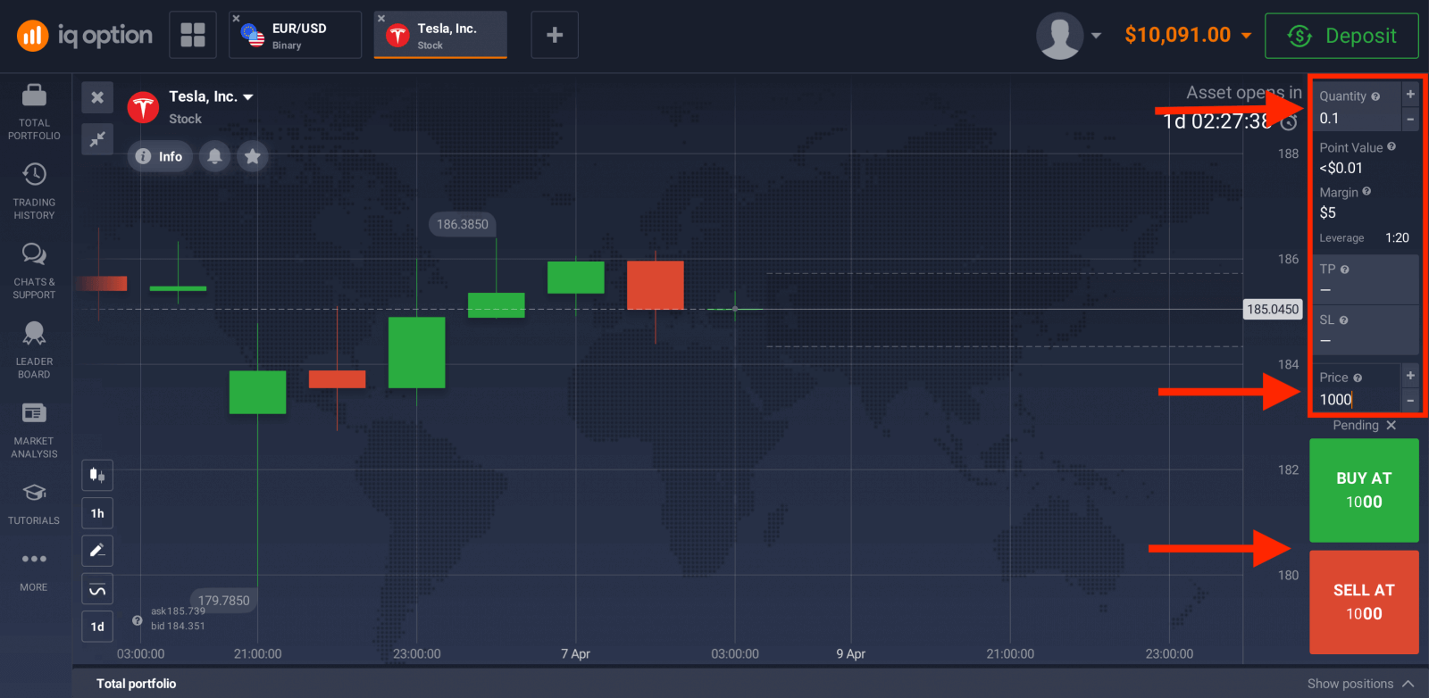The width and height of the screenshot is (1429, 698).
Task: Click the 179.7850 low price marker
Action: click(223, 600)
